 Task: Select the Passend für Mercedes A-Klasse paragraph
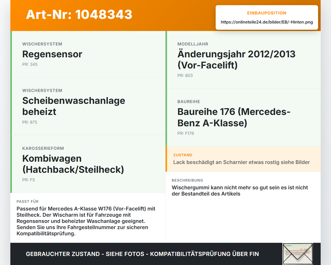tap(86, 221)
